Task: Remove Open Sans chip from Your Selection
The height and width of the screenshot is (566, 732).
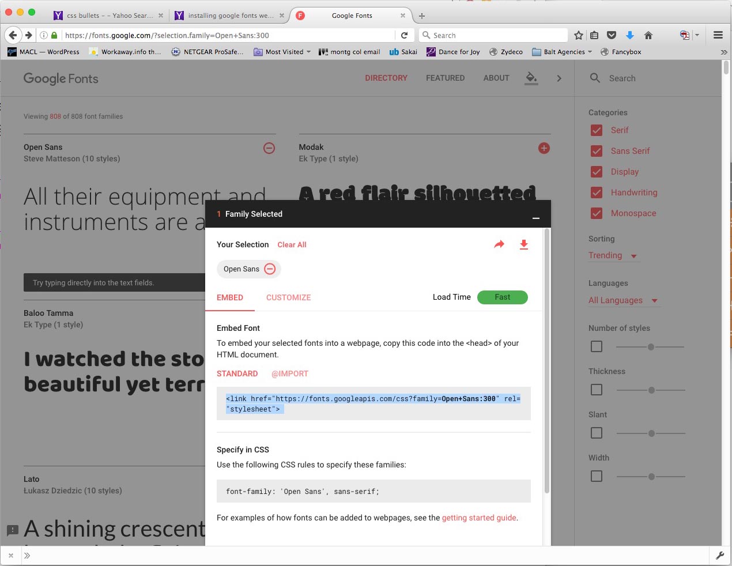Action: click(x=270, y=269)
